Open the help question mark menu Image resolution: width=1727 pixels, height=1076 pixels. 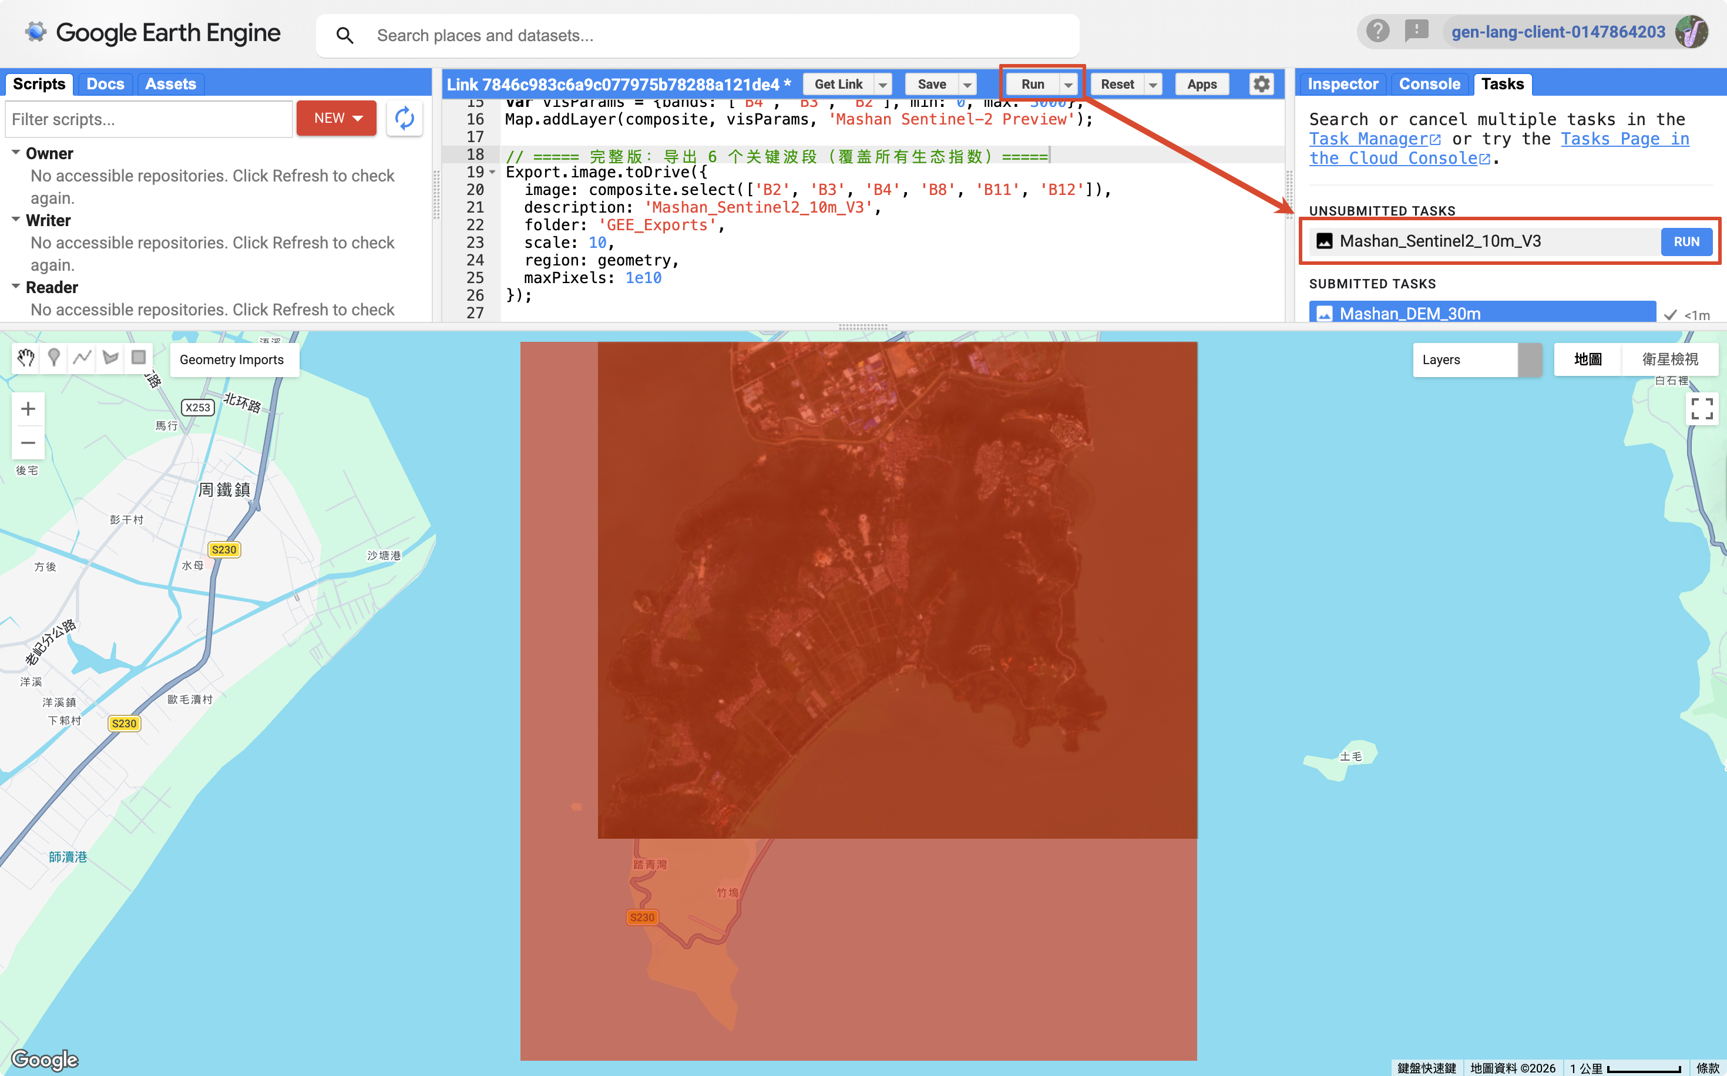(x=1377, y=31)
